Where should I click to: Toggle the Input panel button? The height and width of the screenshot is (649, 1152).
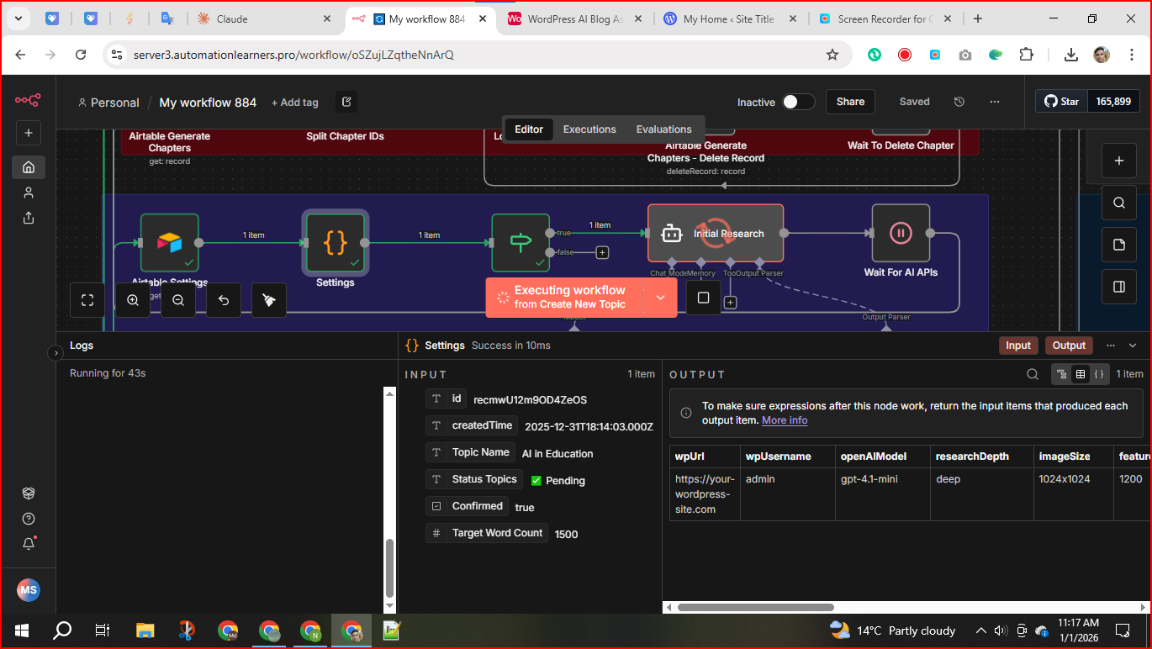[x=1017, y=346]
